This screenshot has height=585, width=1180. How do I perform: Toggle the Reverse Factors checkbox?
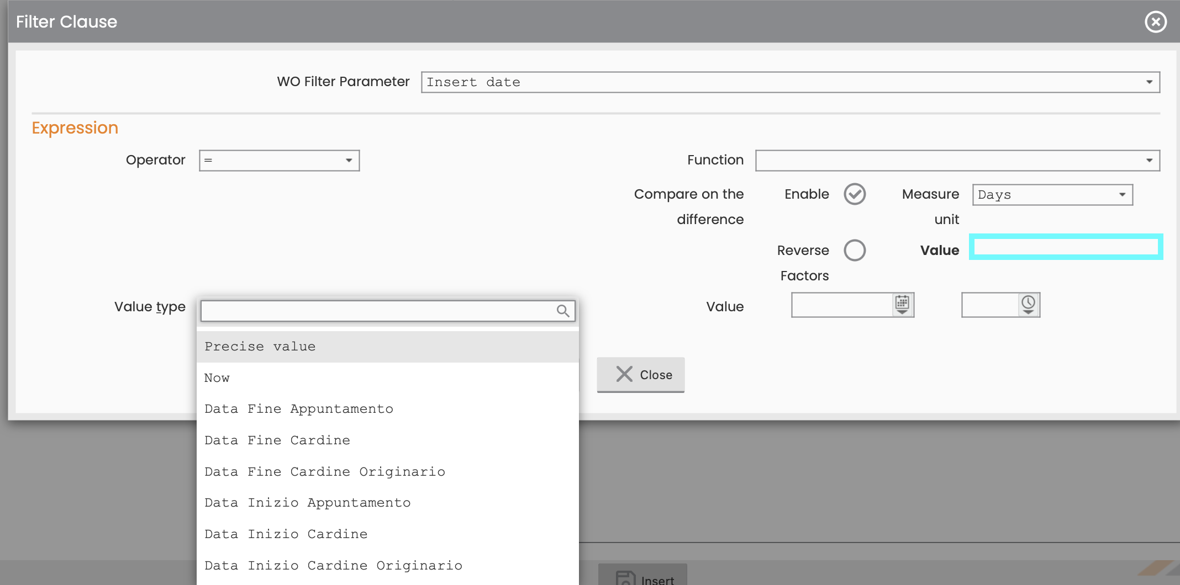coord(855,250)
